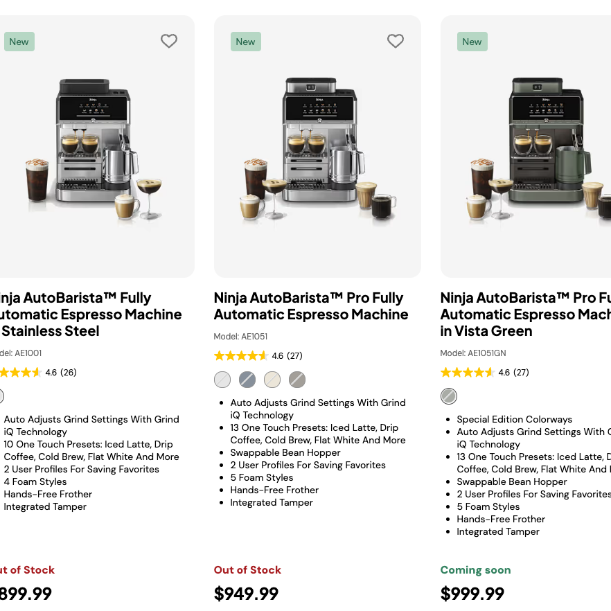
Task: Favorite the AE1001 Stainless Steel machine via heart
Action: click(x=169, y=41)
